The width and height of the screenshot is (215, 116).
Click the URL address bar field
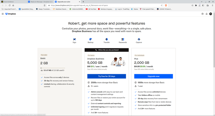click(105, 5)
